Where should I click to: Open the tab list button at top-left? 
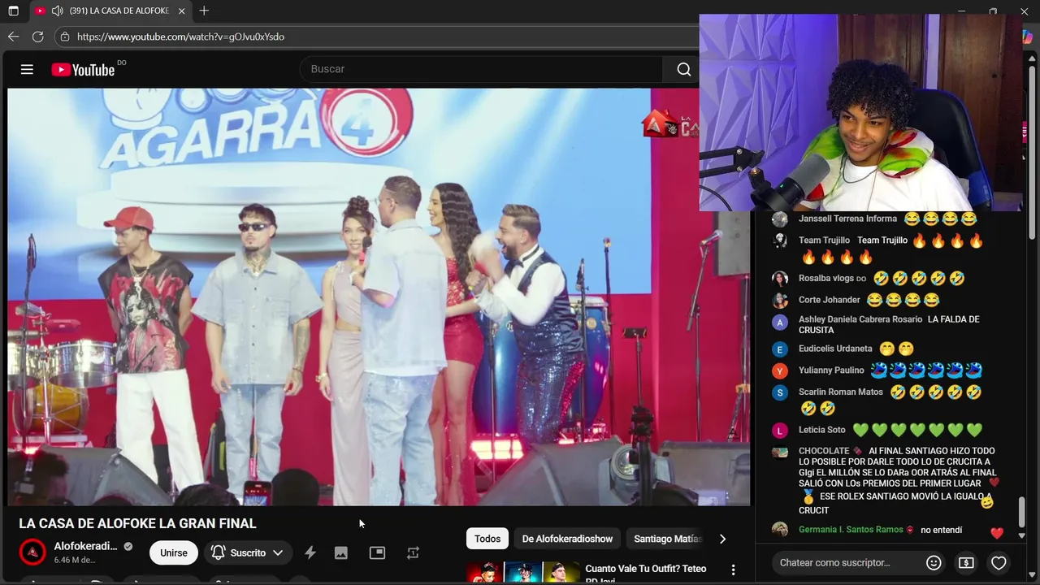tap(13, 11)
